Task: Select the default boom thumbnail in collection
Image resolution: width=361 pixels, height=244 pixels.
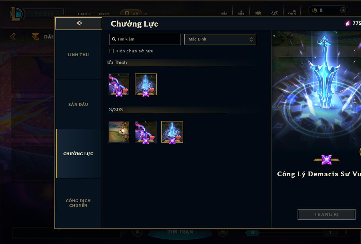Action: [119, 132]
